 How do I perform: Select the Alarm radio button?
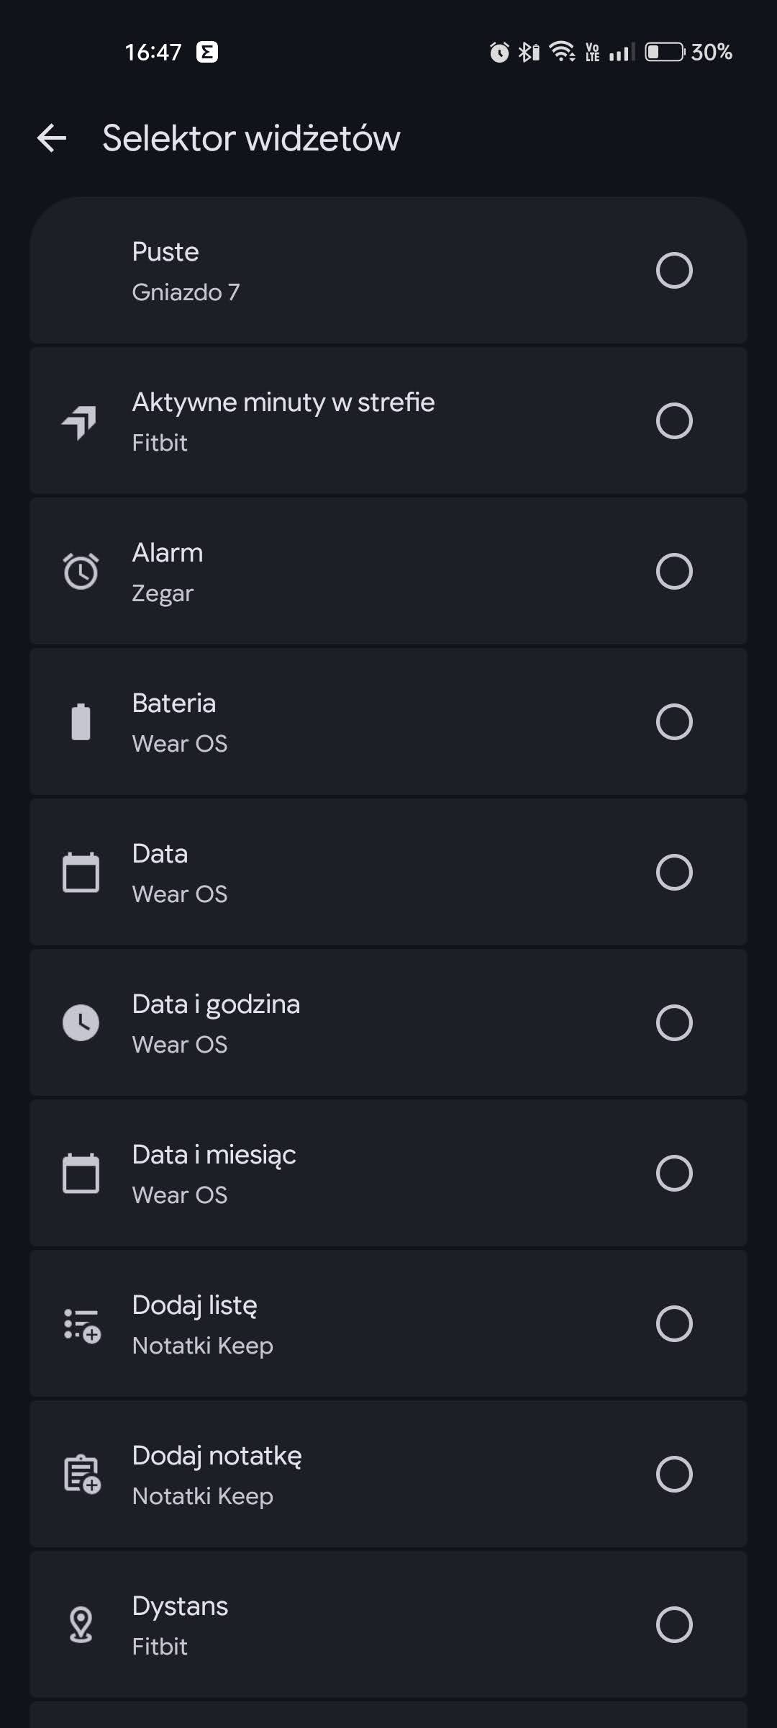point(674,572)
